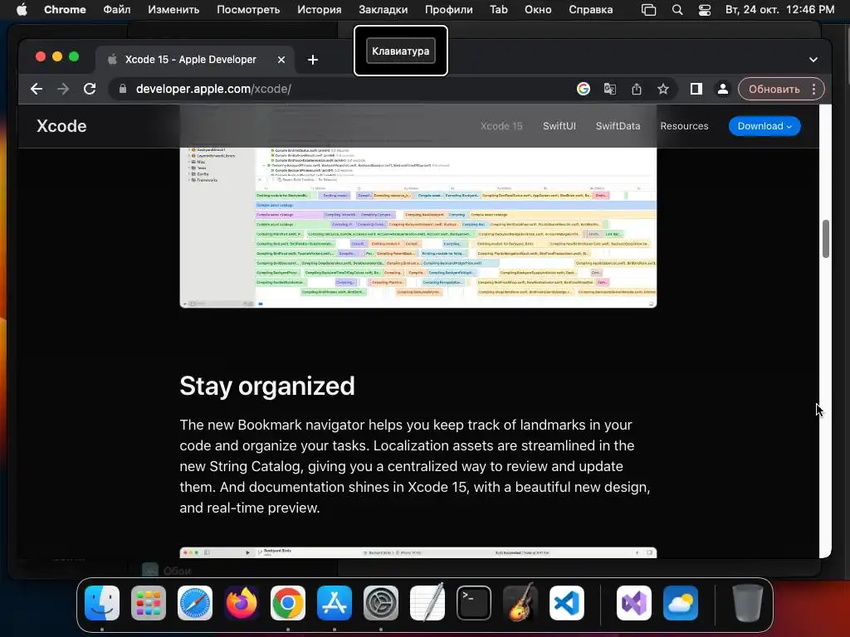Open the Apple menu
The image size is (850, 637).
pyautogui.click(x=22, y=10)
